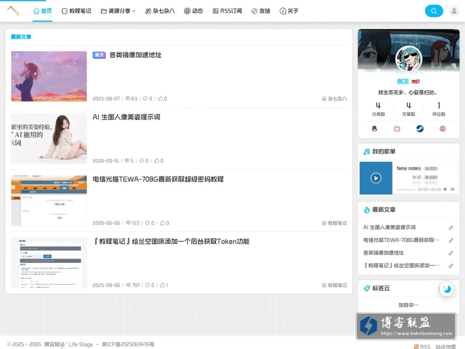This screenshot has height=349, width=465.
Task: Open article 各类镜像加速地址 title
Action: pos(135,55)
